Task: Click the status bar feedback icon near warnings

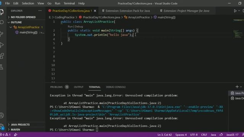Action: (x=16, y=135)
